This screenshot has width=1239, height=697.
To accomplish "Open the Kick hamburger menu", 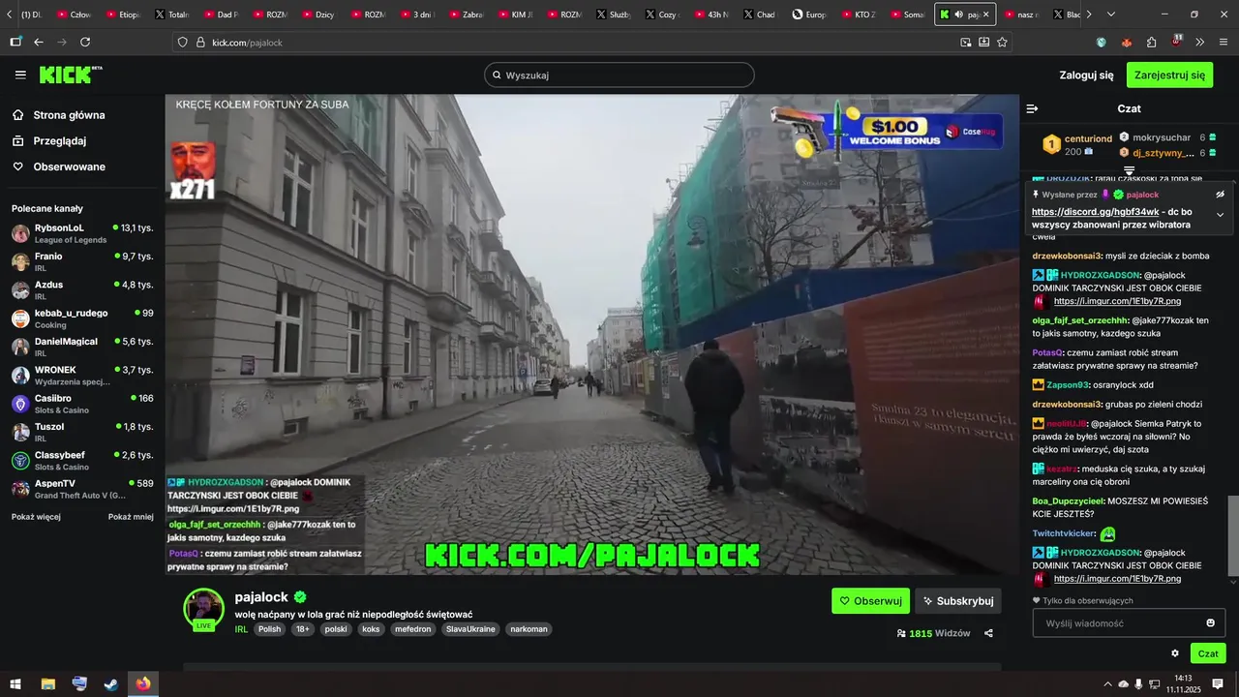I will 20,75.
